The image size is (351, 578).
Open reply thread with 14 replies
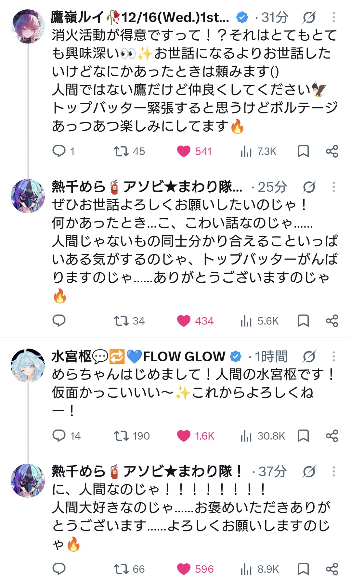(66, 436)
